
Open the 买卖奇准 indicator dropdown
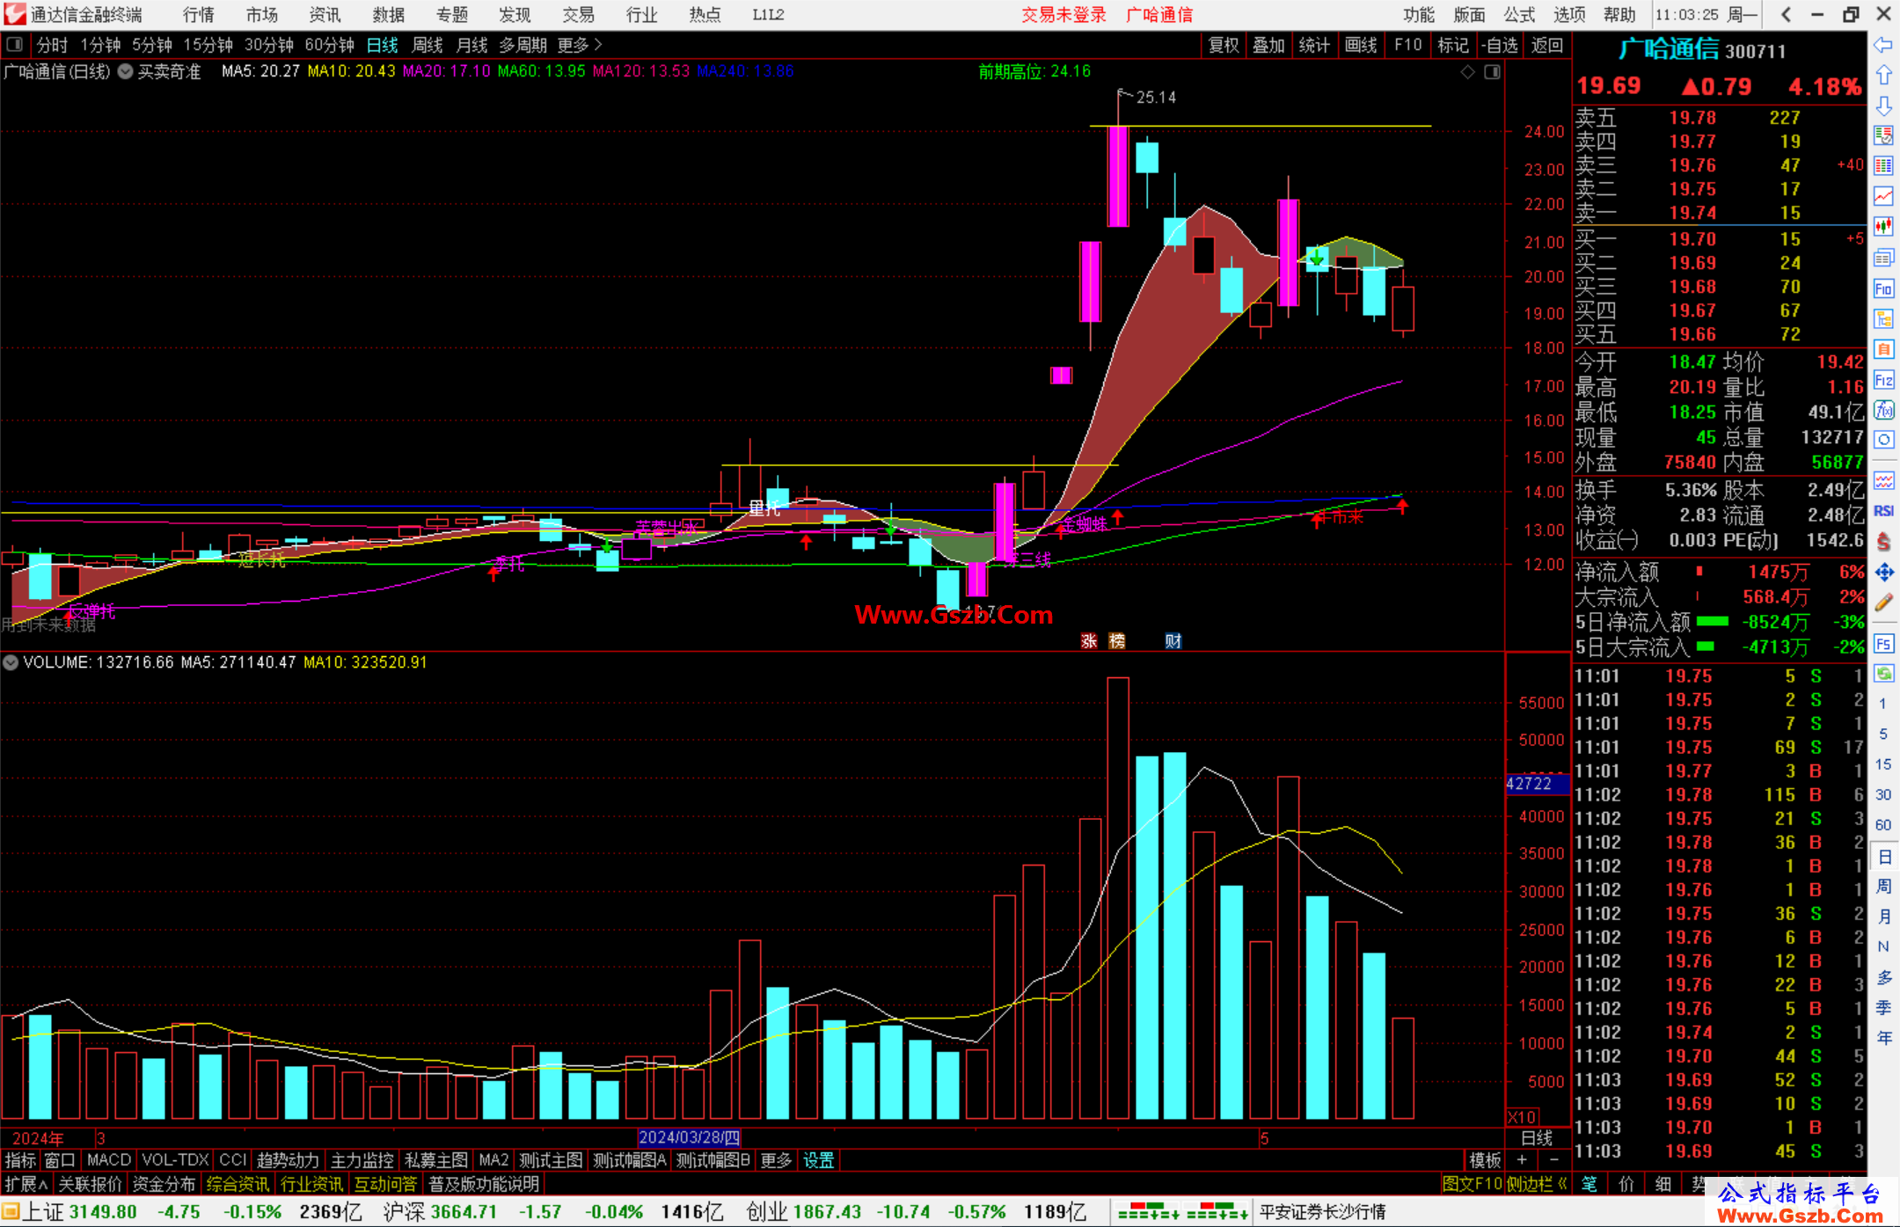[x=126, y=72]
